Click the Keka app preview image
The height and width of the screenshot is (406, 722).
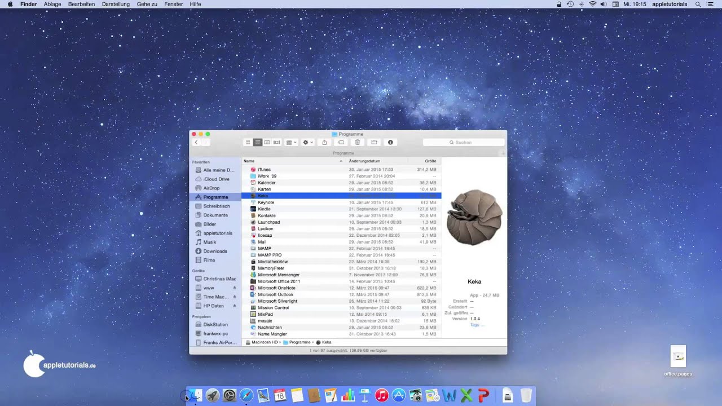pos(474,218)
